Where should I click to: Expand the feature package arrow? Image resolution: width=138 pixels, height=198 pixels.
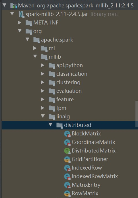click(x=43, y=99)
